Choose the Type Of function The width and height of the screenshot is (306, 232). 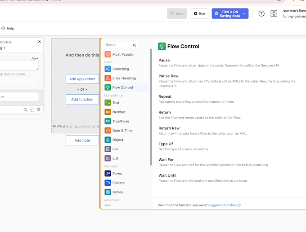coord(166,144)
